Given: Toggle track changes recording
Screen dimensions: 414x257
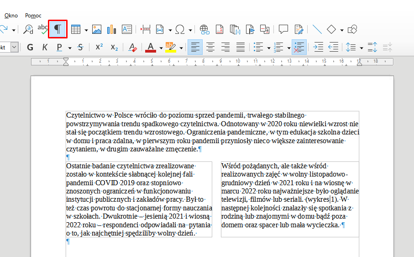Looking at the screenshot, I should click(x=299, y=29).
